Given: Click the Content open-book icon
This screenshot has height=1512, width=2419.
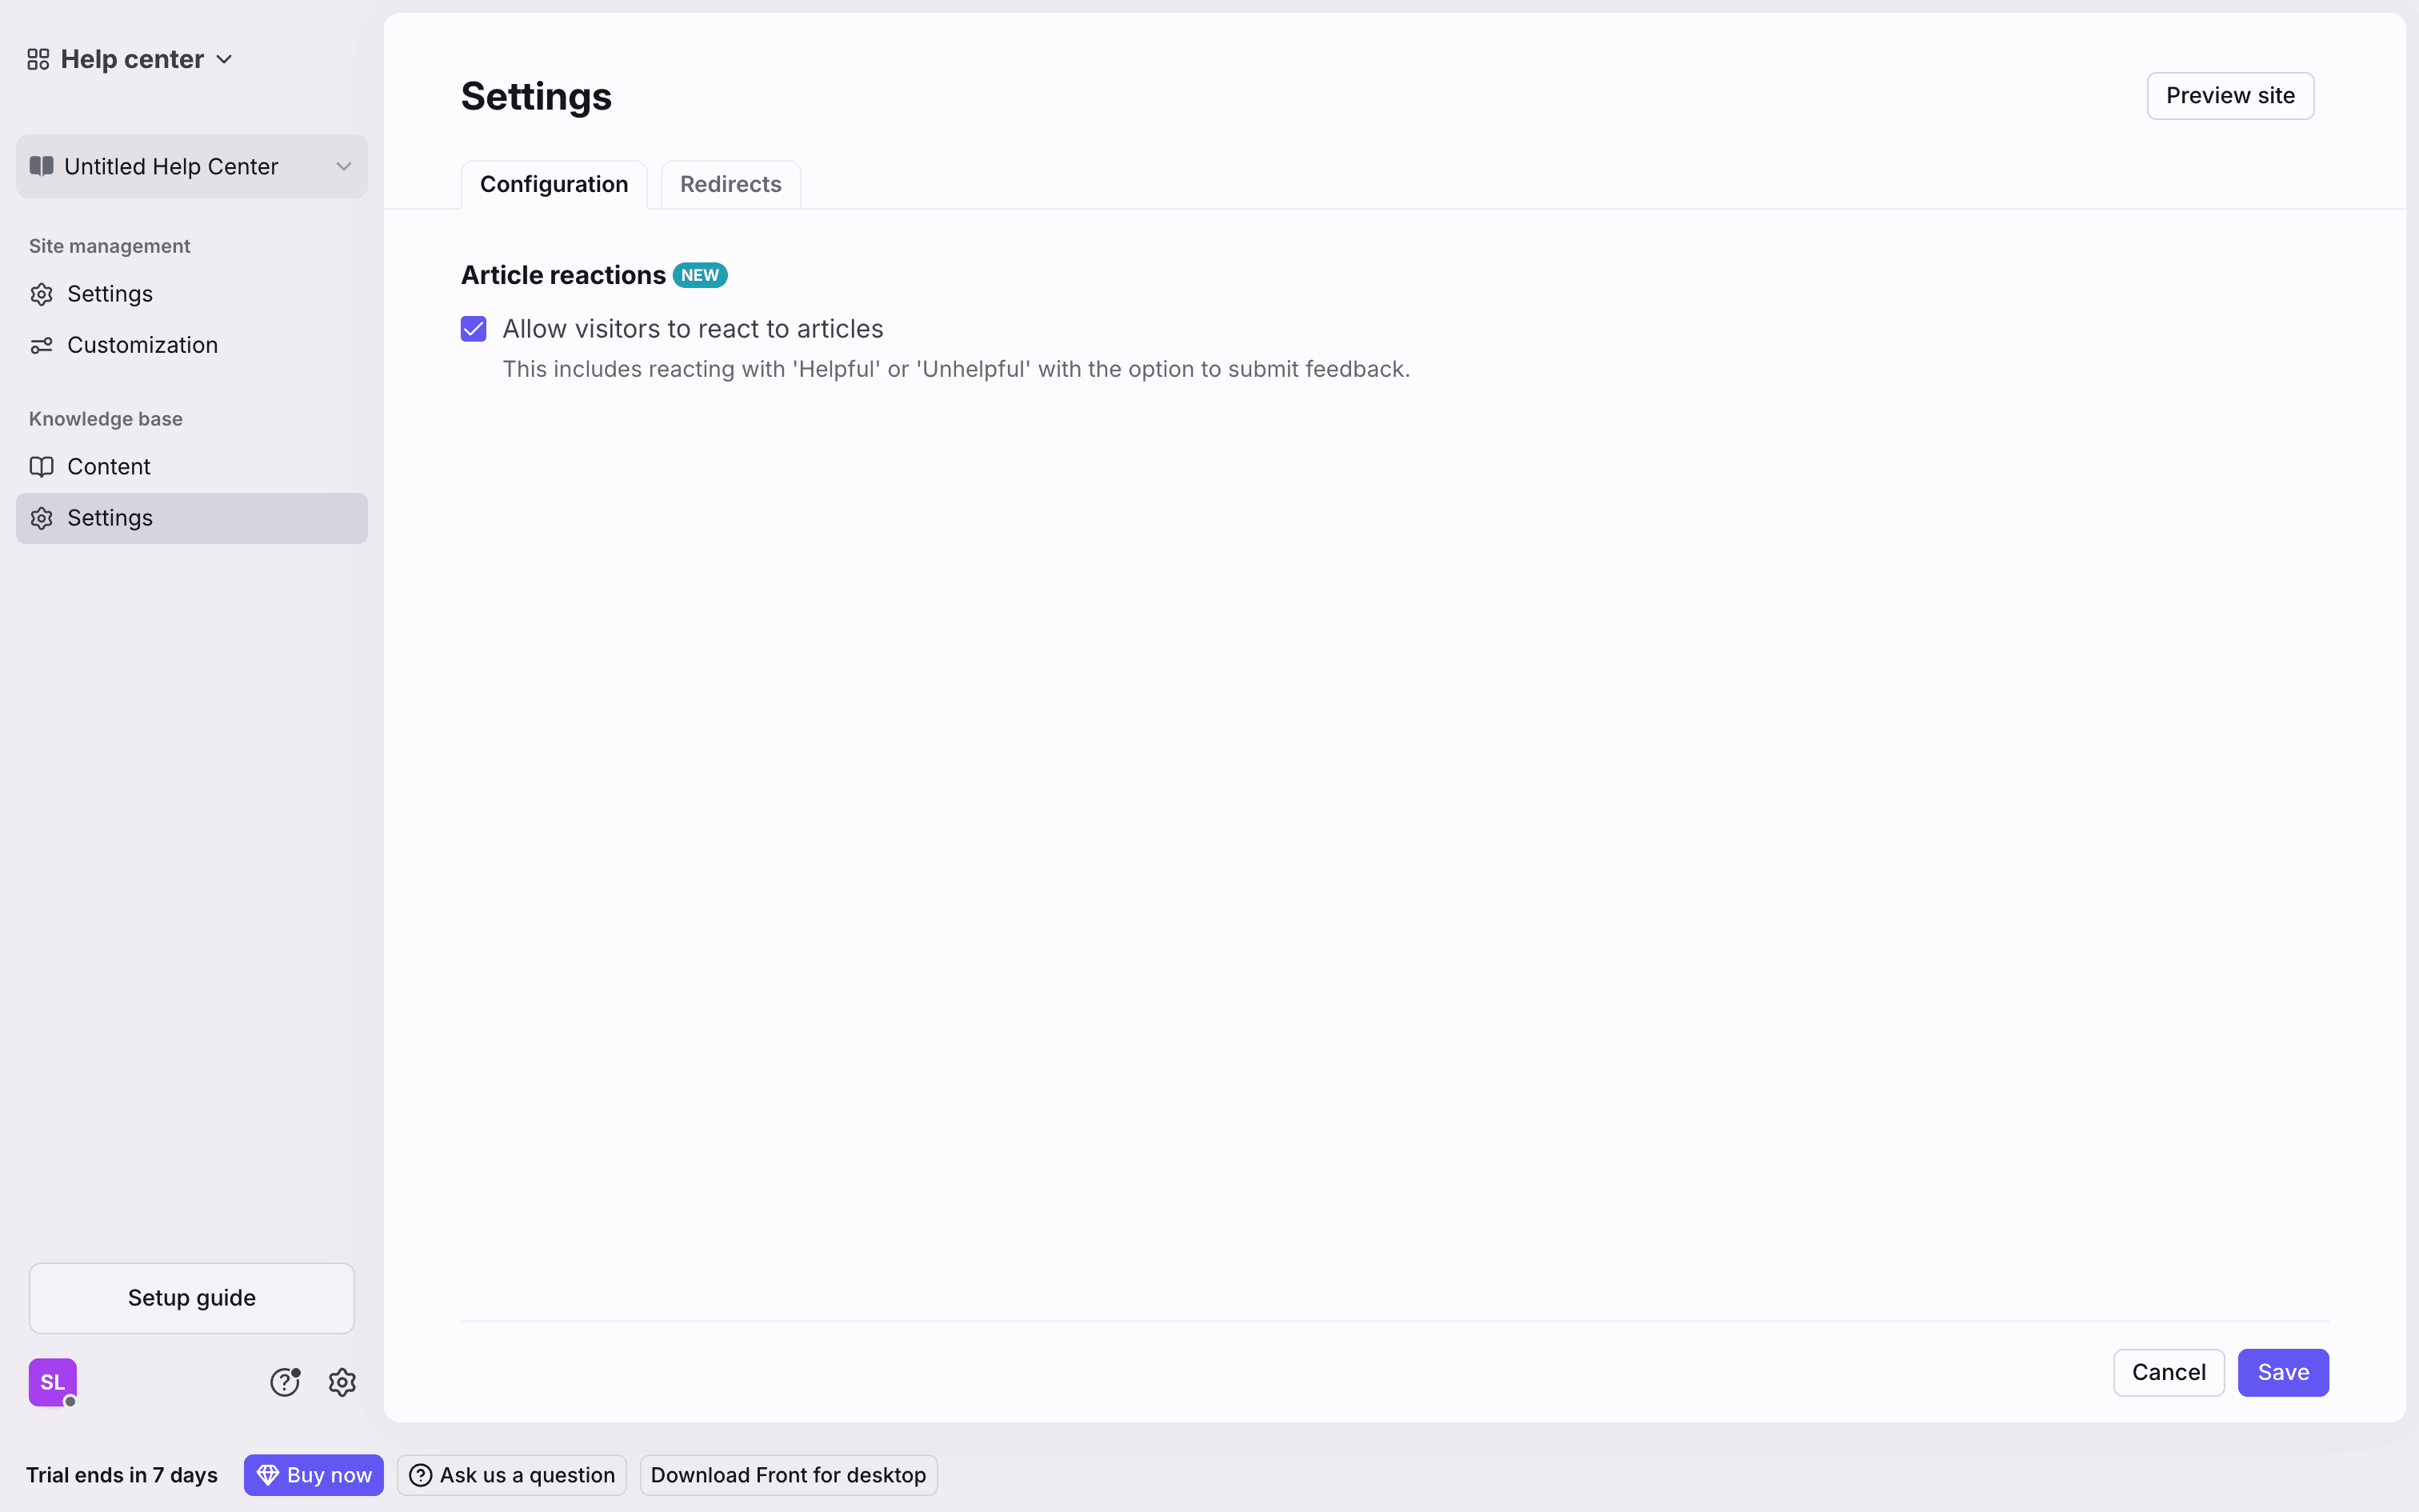Looking at the screenshot, I should click(x=41, y=467).
